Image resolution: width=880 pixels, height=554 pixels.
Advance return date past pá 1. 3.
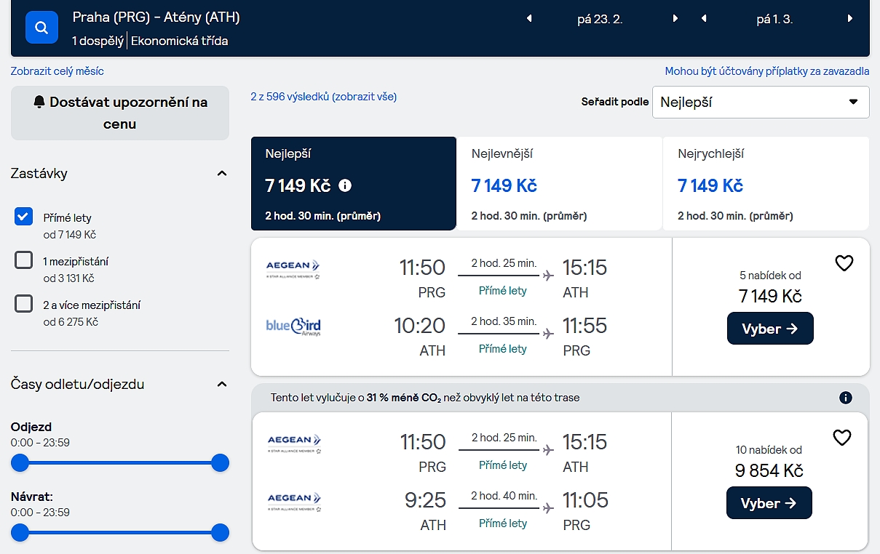tap(849, 19)
